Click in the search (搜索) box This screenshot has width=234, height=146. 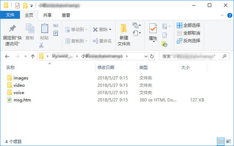tap(194, 56)
